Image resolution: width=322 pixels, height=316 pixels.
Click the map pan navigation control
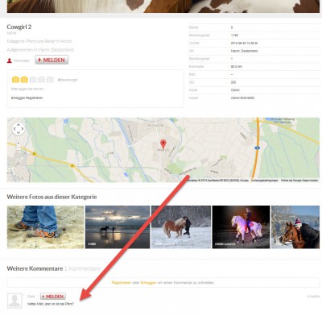[x=19, y=129]
